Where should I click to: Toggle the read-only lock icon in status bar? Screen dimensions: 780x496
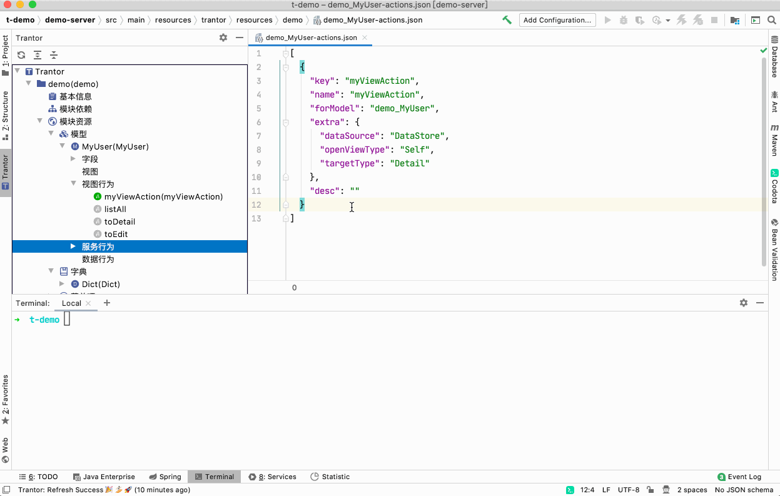click(651, 490)
